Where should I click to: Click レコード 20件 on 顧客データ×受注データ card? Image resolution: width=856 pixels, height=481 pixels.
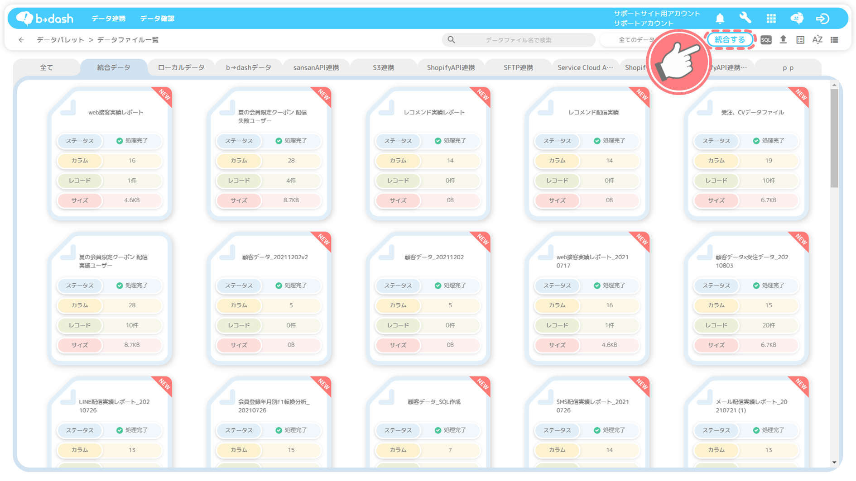pyautogui.click(x=769, y=325)
